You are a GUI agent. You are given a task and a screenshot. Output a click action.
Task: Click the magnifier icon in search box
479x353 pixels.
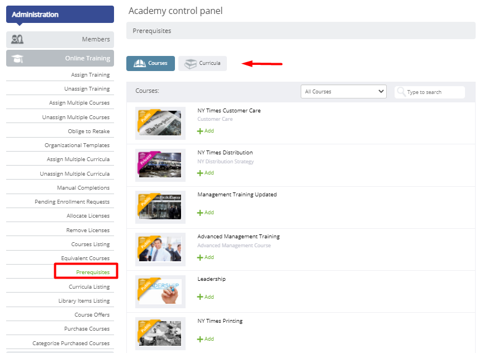tap(401, 92)
